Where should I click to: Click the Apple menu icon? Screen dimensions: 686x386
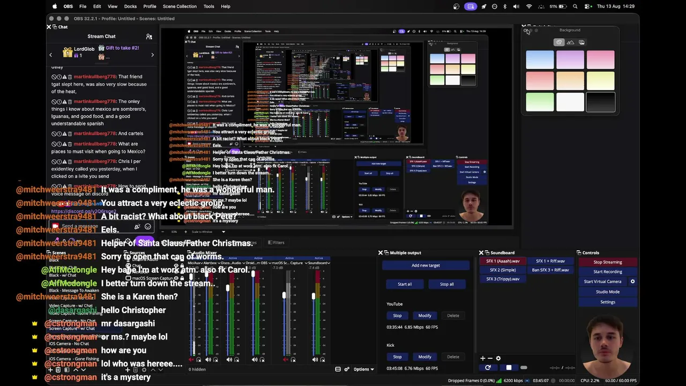[55, 6]
